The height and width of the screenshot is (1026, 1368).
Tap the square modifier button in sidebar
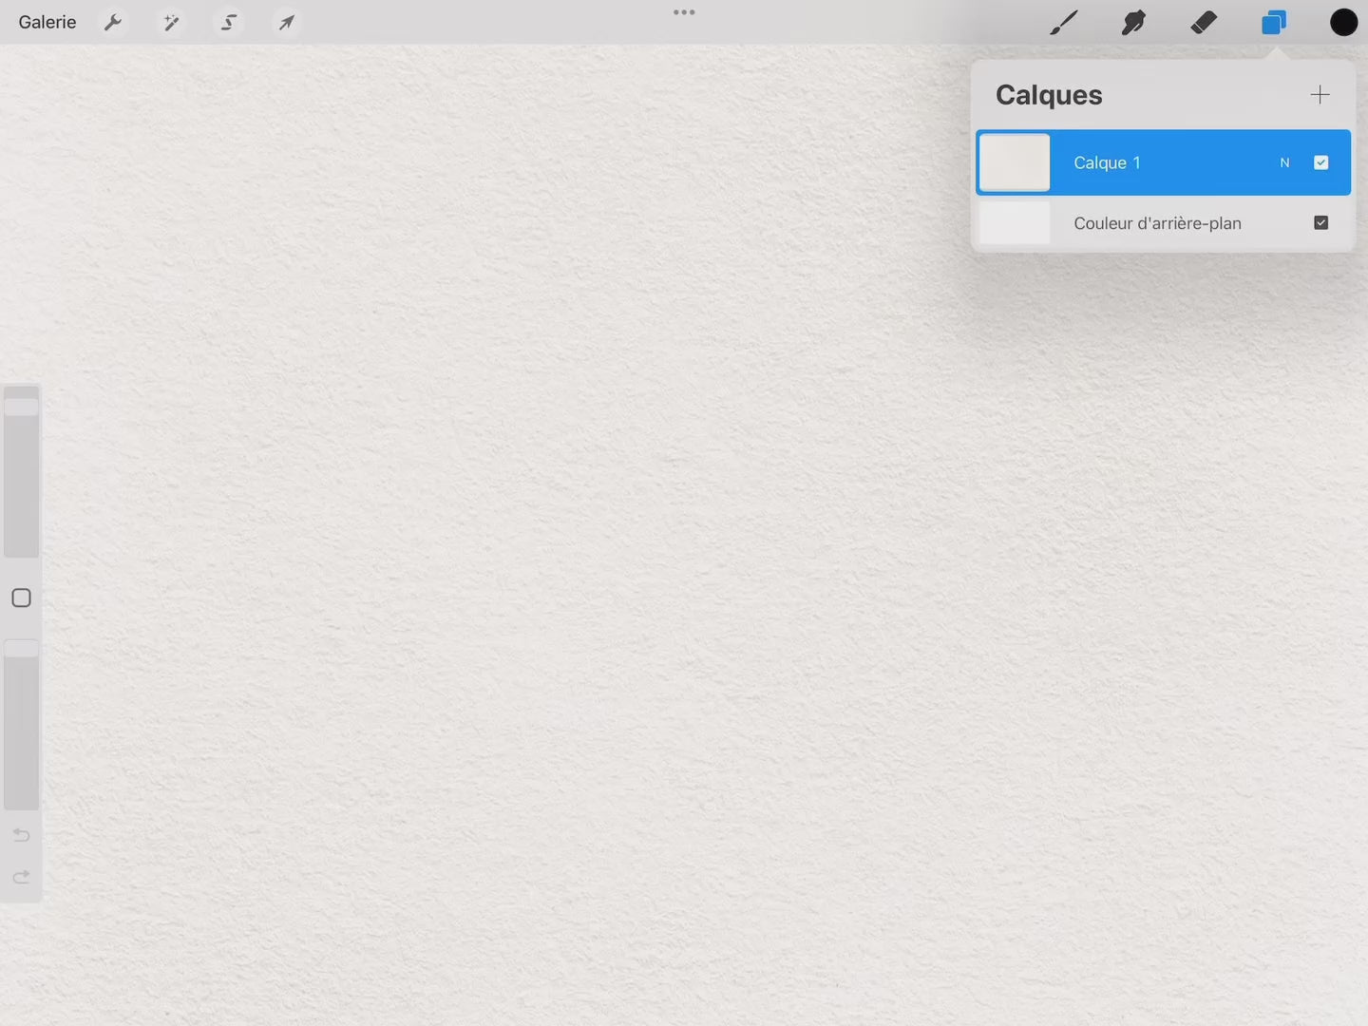(x=21, y=598)
